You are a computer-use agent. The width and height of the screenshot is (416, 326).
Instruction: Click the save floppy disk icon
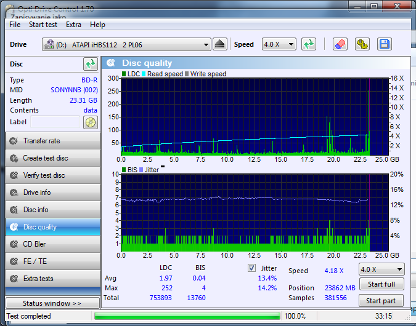pyautogui.click(x=384, y=44)
